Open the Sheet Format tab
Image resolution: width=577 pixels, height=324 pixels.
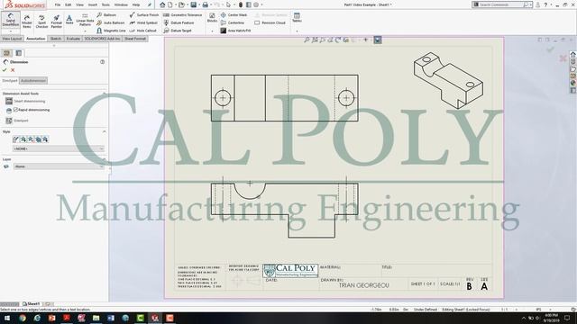pos(135,39)
